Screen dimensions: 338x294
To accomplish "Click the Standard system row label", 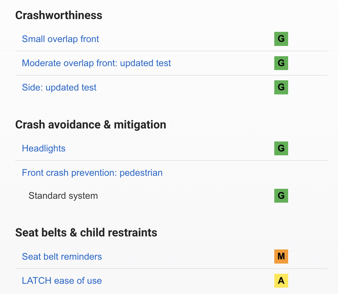I will [63, 196].
